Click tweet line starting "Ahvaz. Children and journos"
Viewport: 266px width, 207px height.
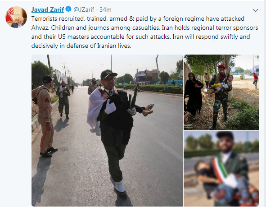(145, 28)
